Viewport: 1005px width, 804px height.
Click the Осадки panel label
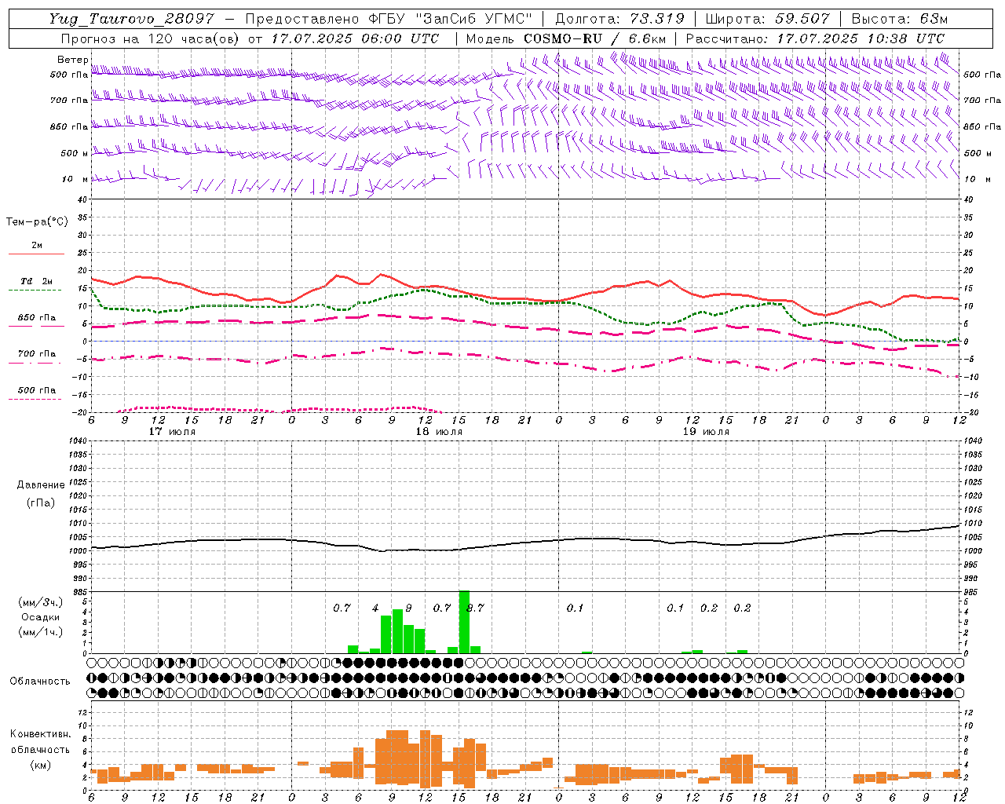tap(40, 617)
